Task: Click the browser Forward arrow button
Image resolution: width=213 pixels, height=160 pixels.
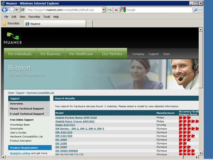Action: point(12,10)
